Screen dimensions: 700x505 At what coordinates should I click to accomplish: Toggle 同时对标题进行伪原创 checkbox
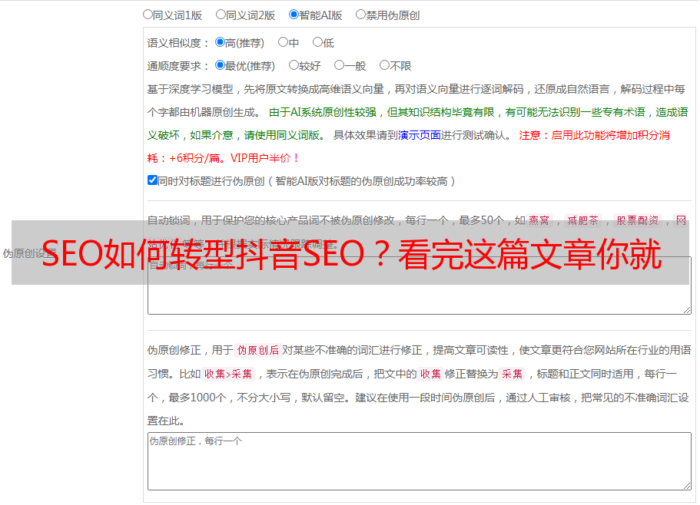(152, 180)
